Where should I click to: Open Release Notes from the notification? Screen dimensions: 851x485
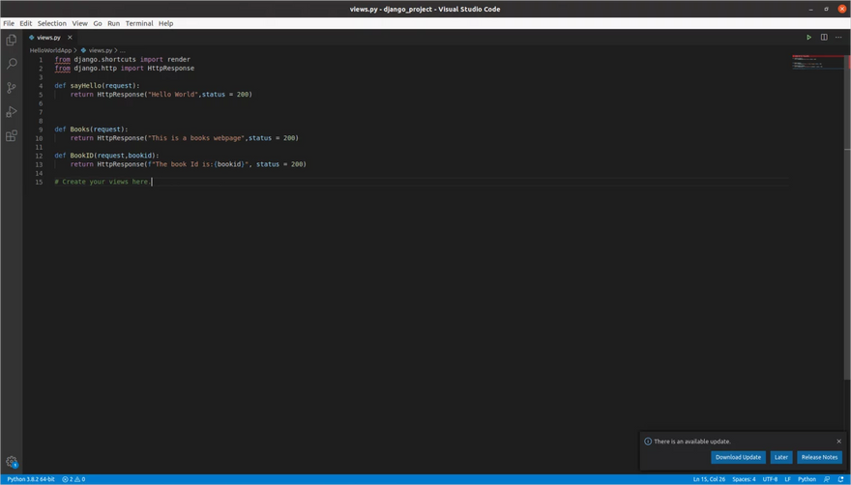coord(819,457)
